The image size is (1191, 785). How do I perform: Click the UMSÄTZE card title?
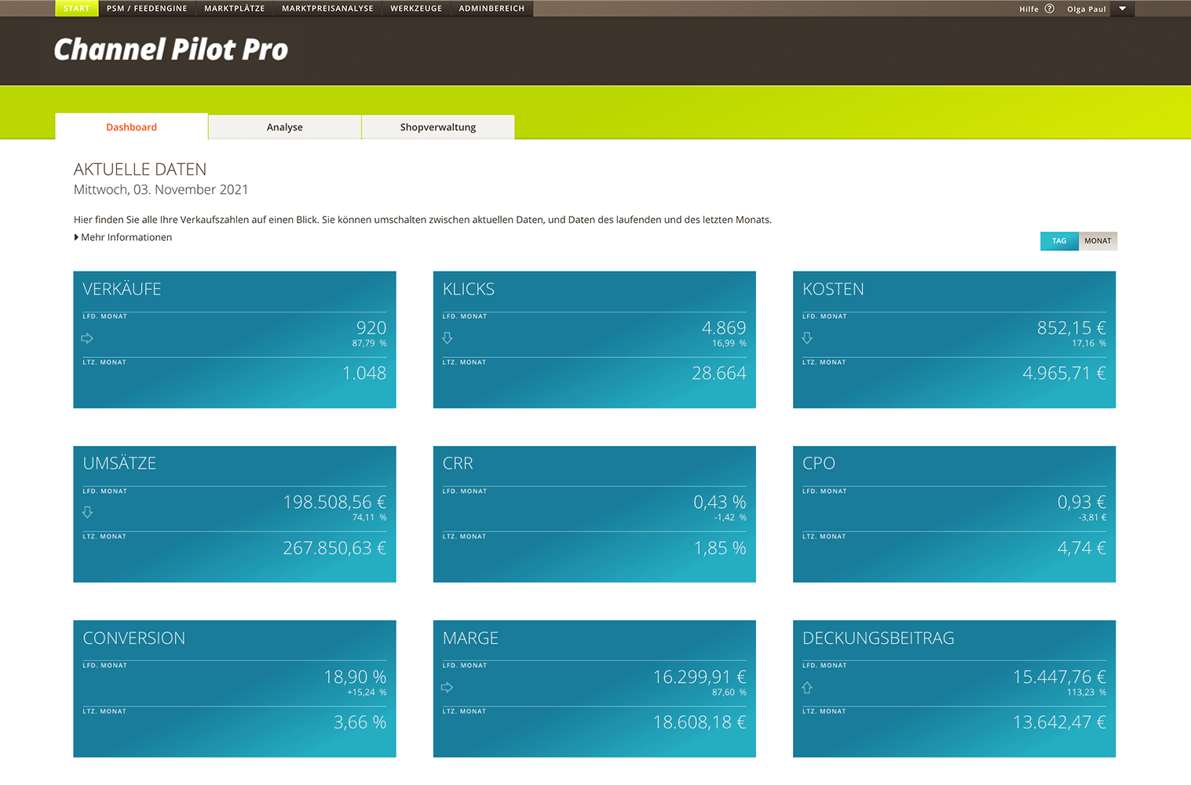(119, 463)
